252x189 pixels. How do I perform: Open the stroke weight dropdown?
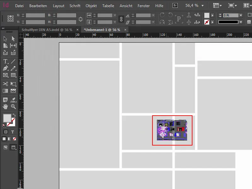(241, 15)
